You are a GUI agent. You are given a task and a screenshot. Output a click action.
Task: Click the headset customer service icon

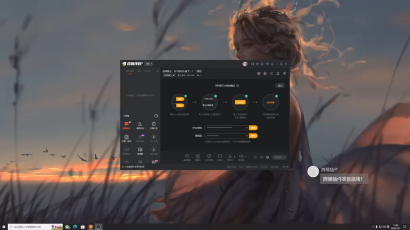pos(252,64)
